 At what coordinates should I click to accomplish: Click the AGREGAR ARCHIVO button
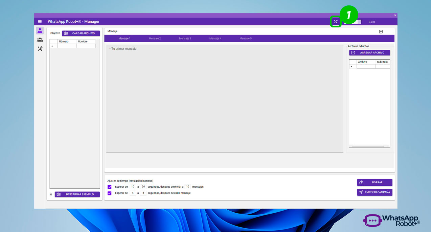pos(369,53)
